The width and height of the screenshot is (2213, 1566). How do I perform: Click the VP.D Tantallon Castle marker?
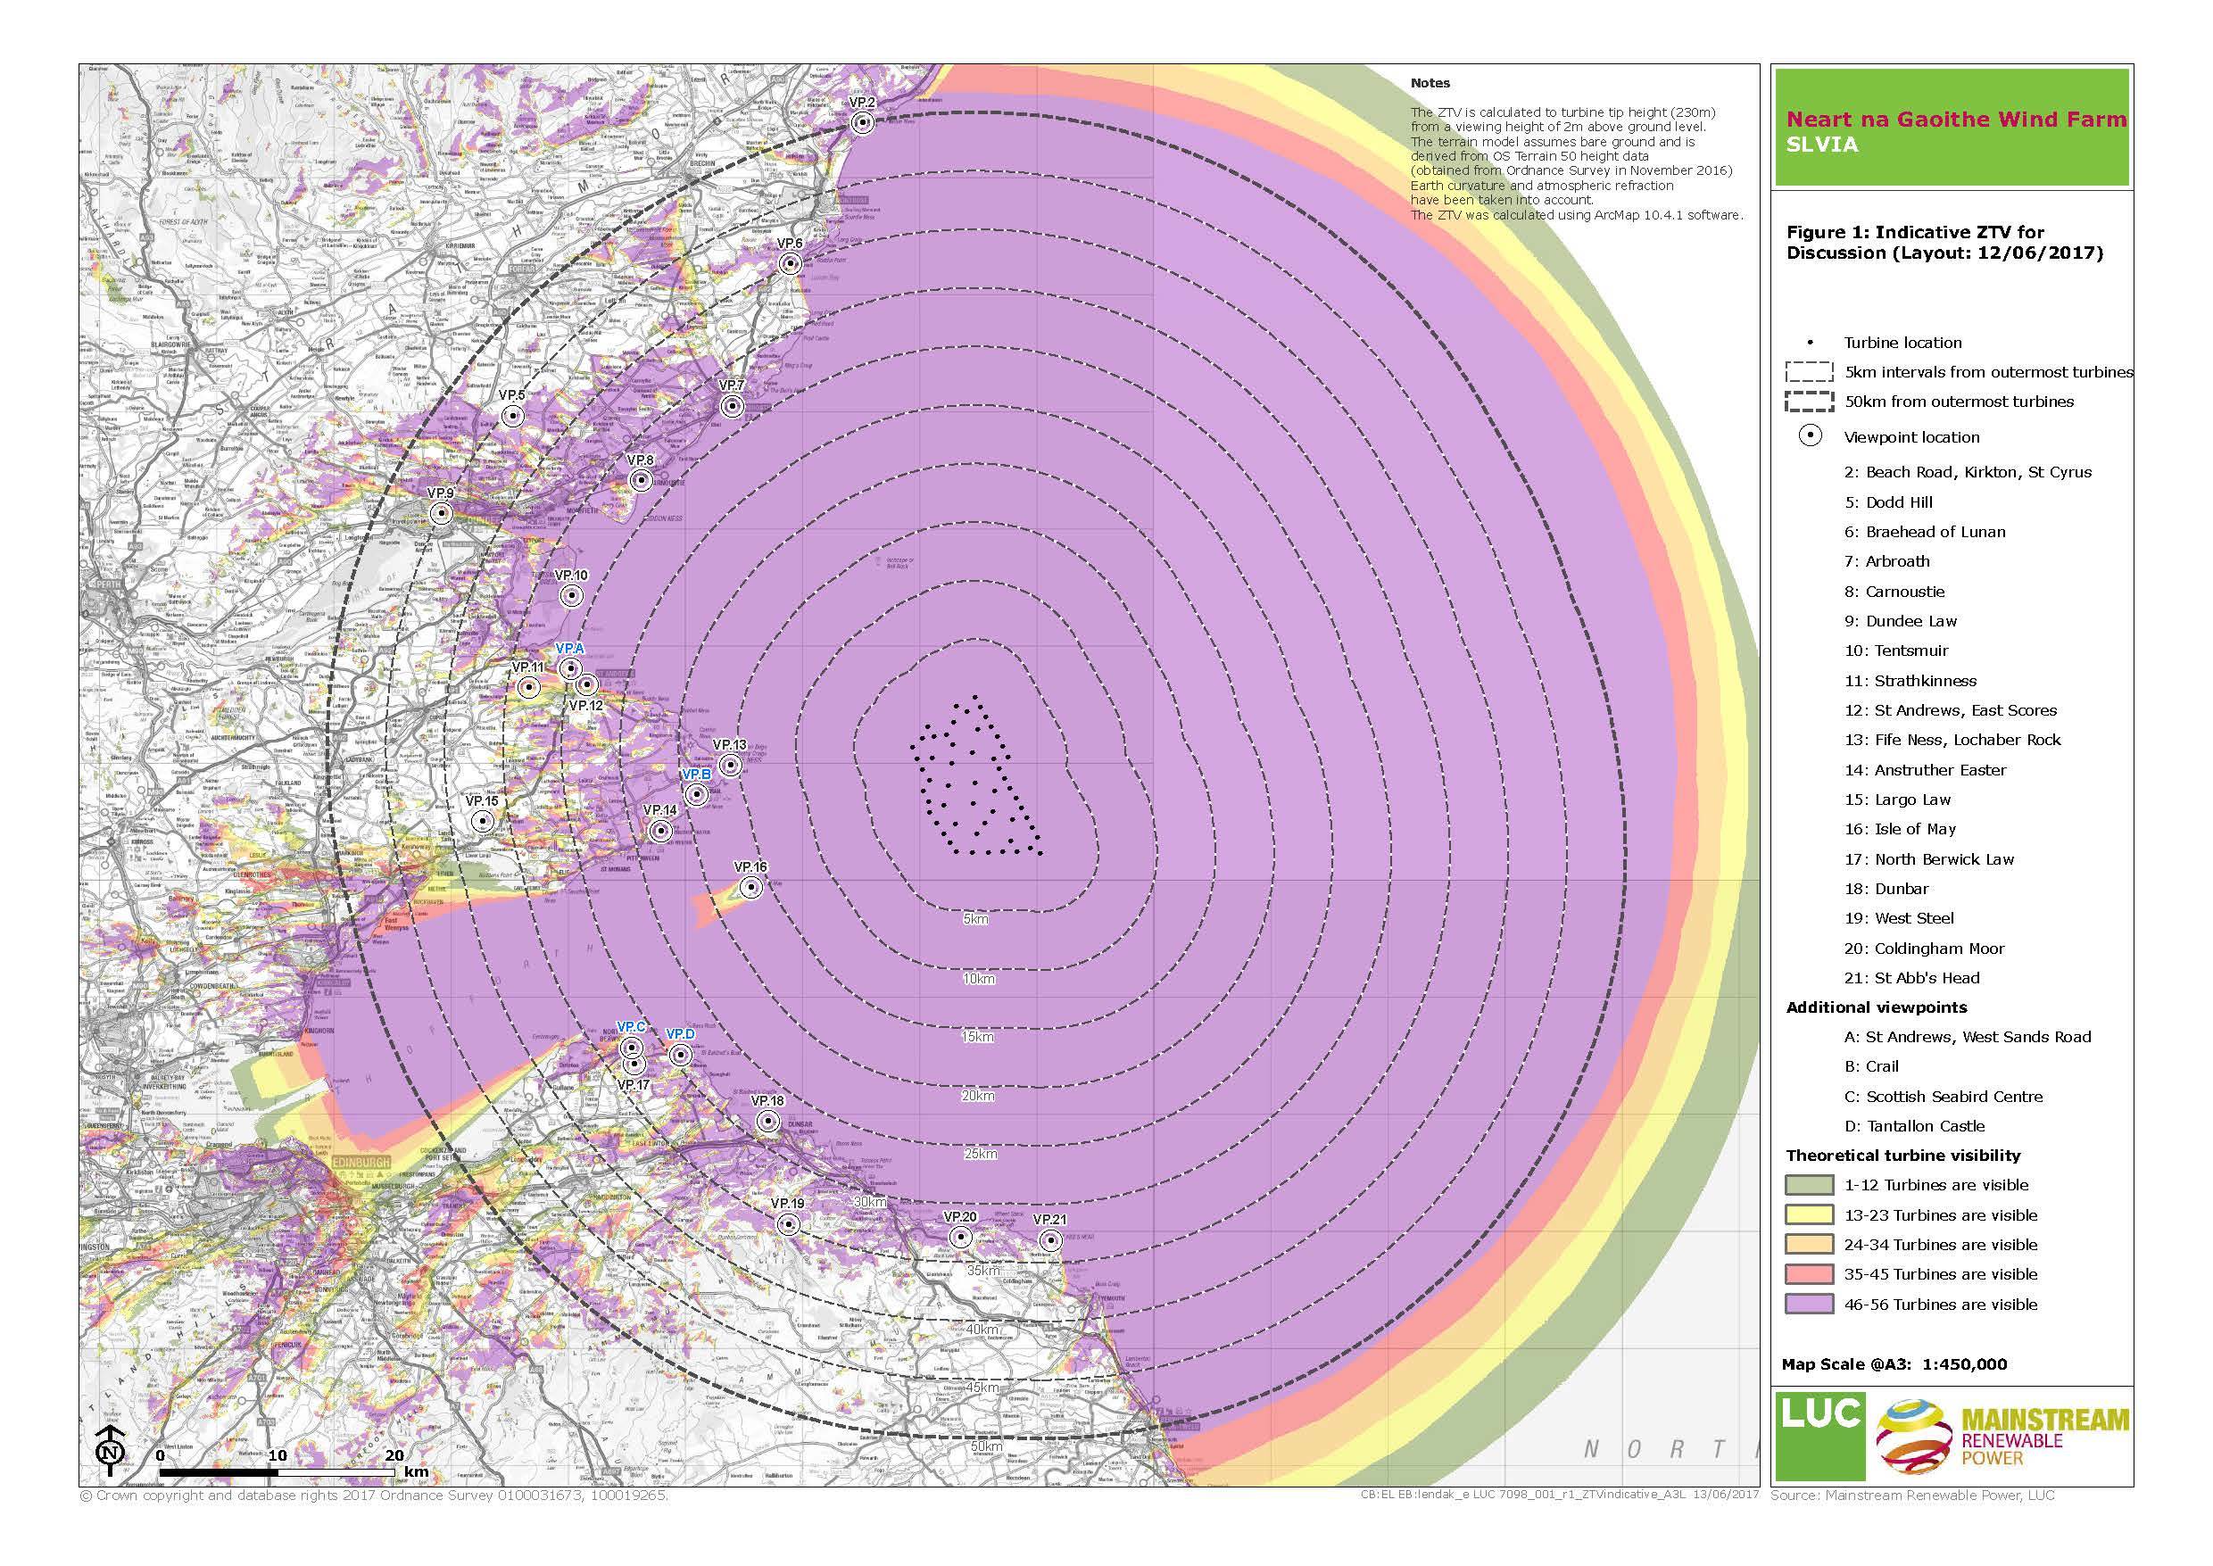coord(680,1055)
